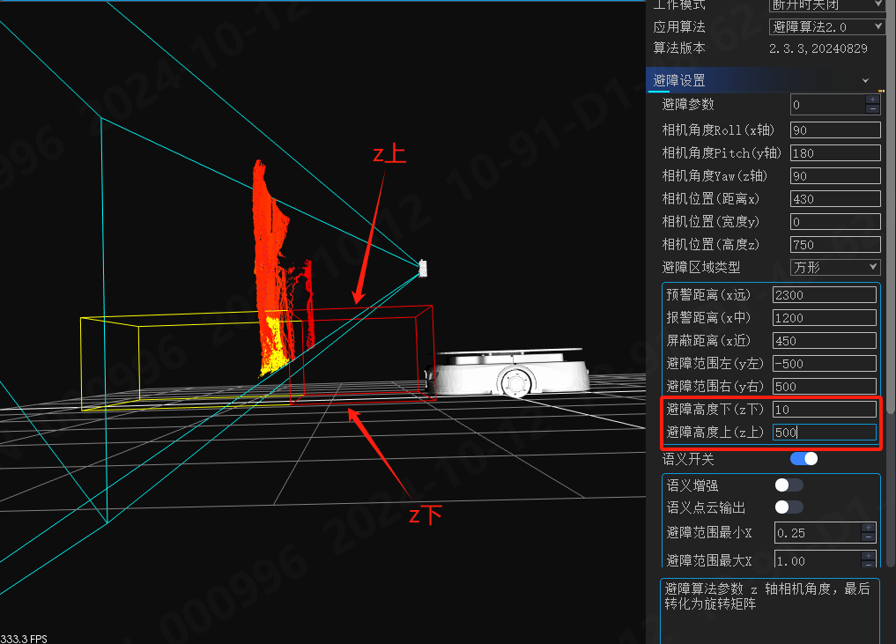Screen dimensions: 896x644
Task: Click the 相机角度Roll(x轴) field showing 90
Action: (x=835, y=130)
